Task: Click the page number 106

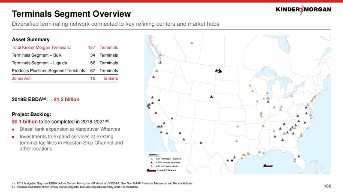Action: [328, 186]
